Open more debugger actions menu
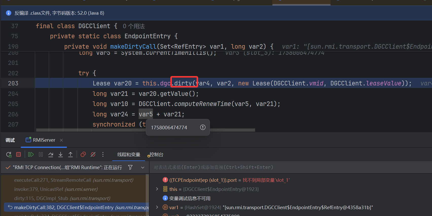432x216 pixels. 103,154
